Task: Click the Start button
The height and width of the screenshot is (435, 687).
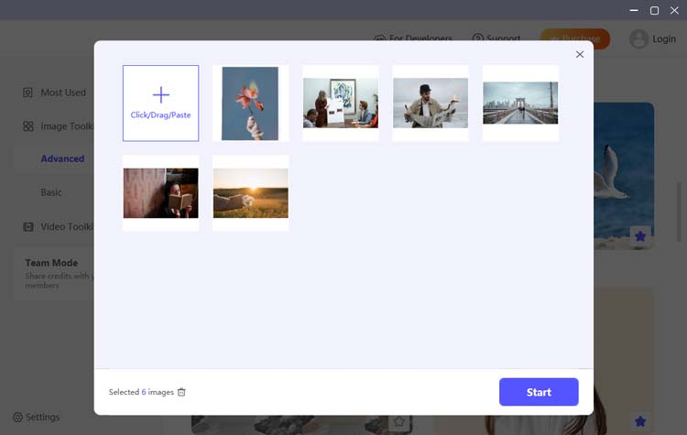Action: 539,392
